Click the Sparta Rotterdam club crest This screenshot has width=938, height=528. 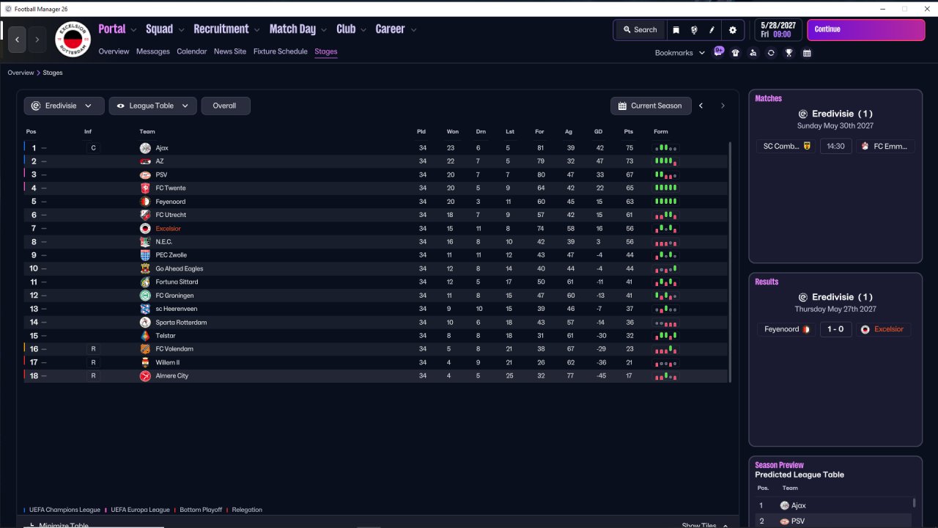click(x=145, y=322)
